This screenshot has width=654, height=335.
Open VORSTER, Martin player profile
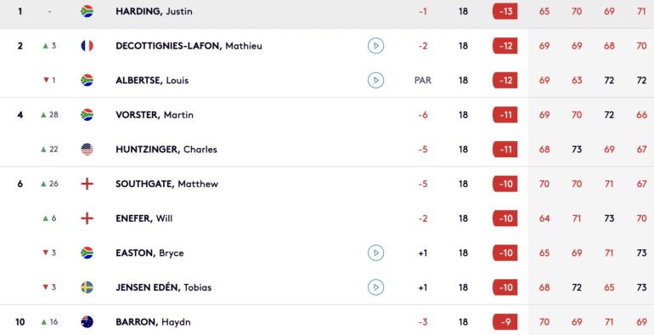[155, 115]
